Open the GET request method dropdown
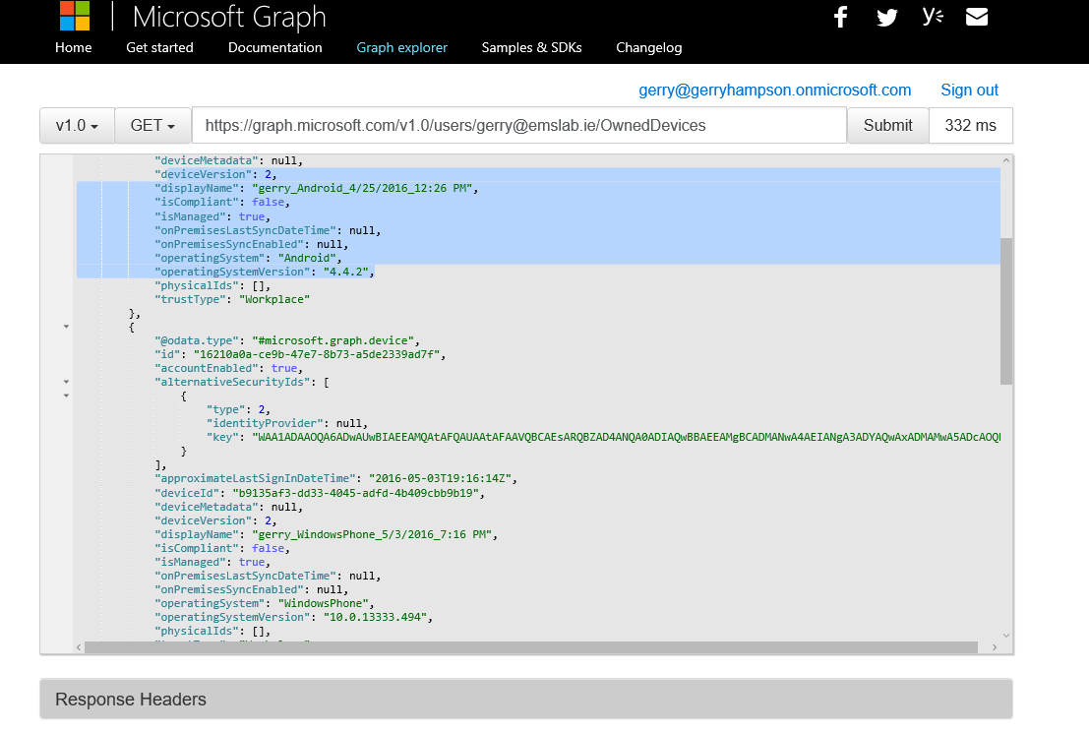This screenshot has width=1089, height=732. point(151,125)
